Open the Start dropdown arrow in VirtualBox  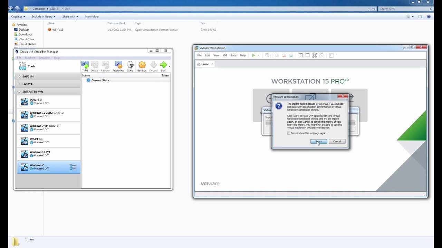[169, 66]
